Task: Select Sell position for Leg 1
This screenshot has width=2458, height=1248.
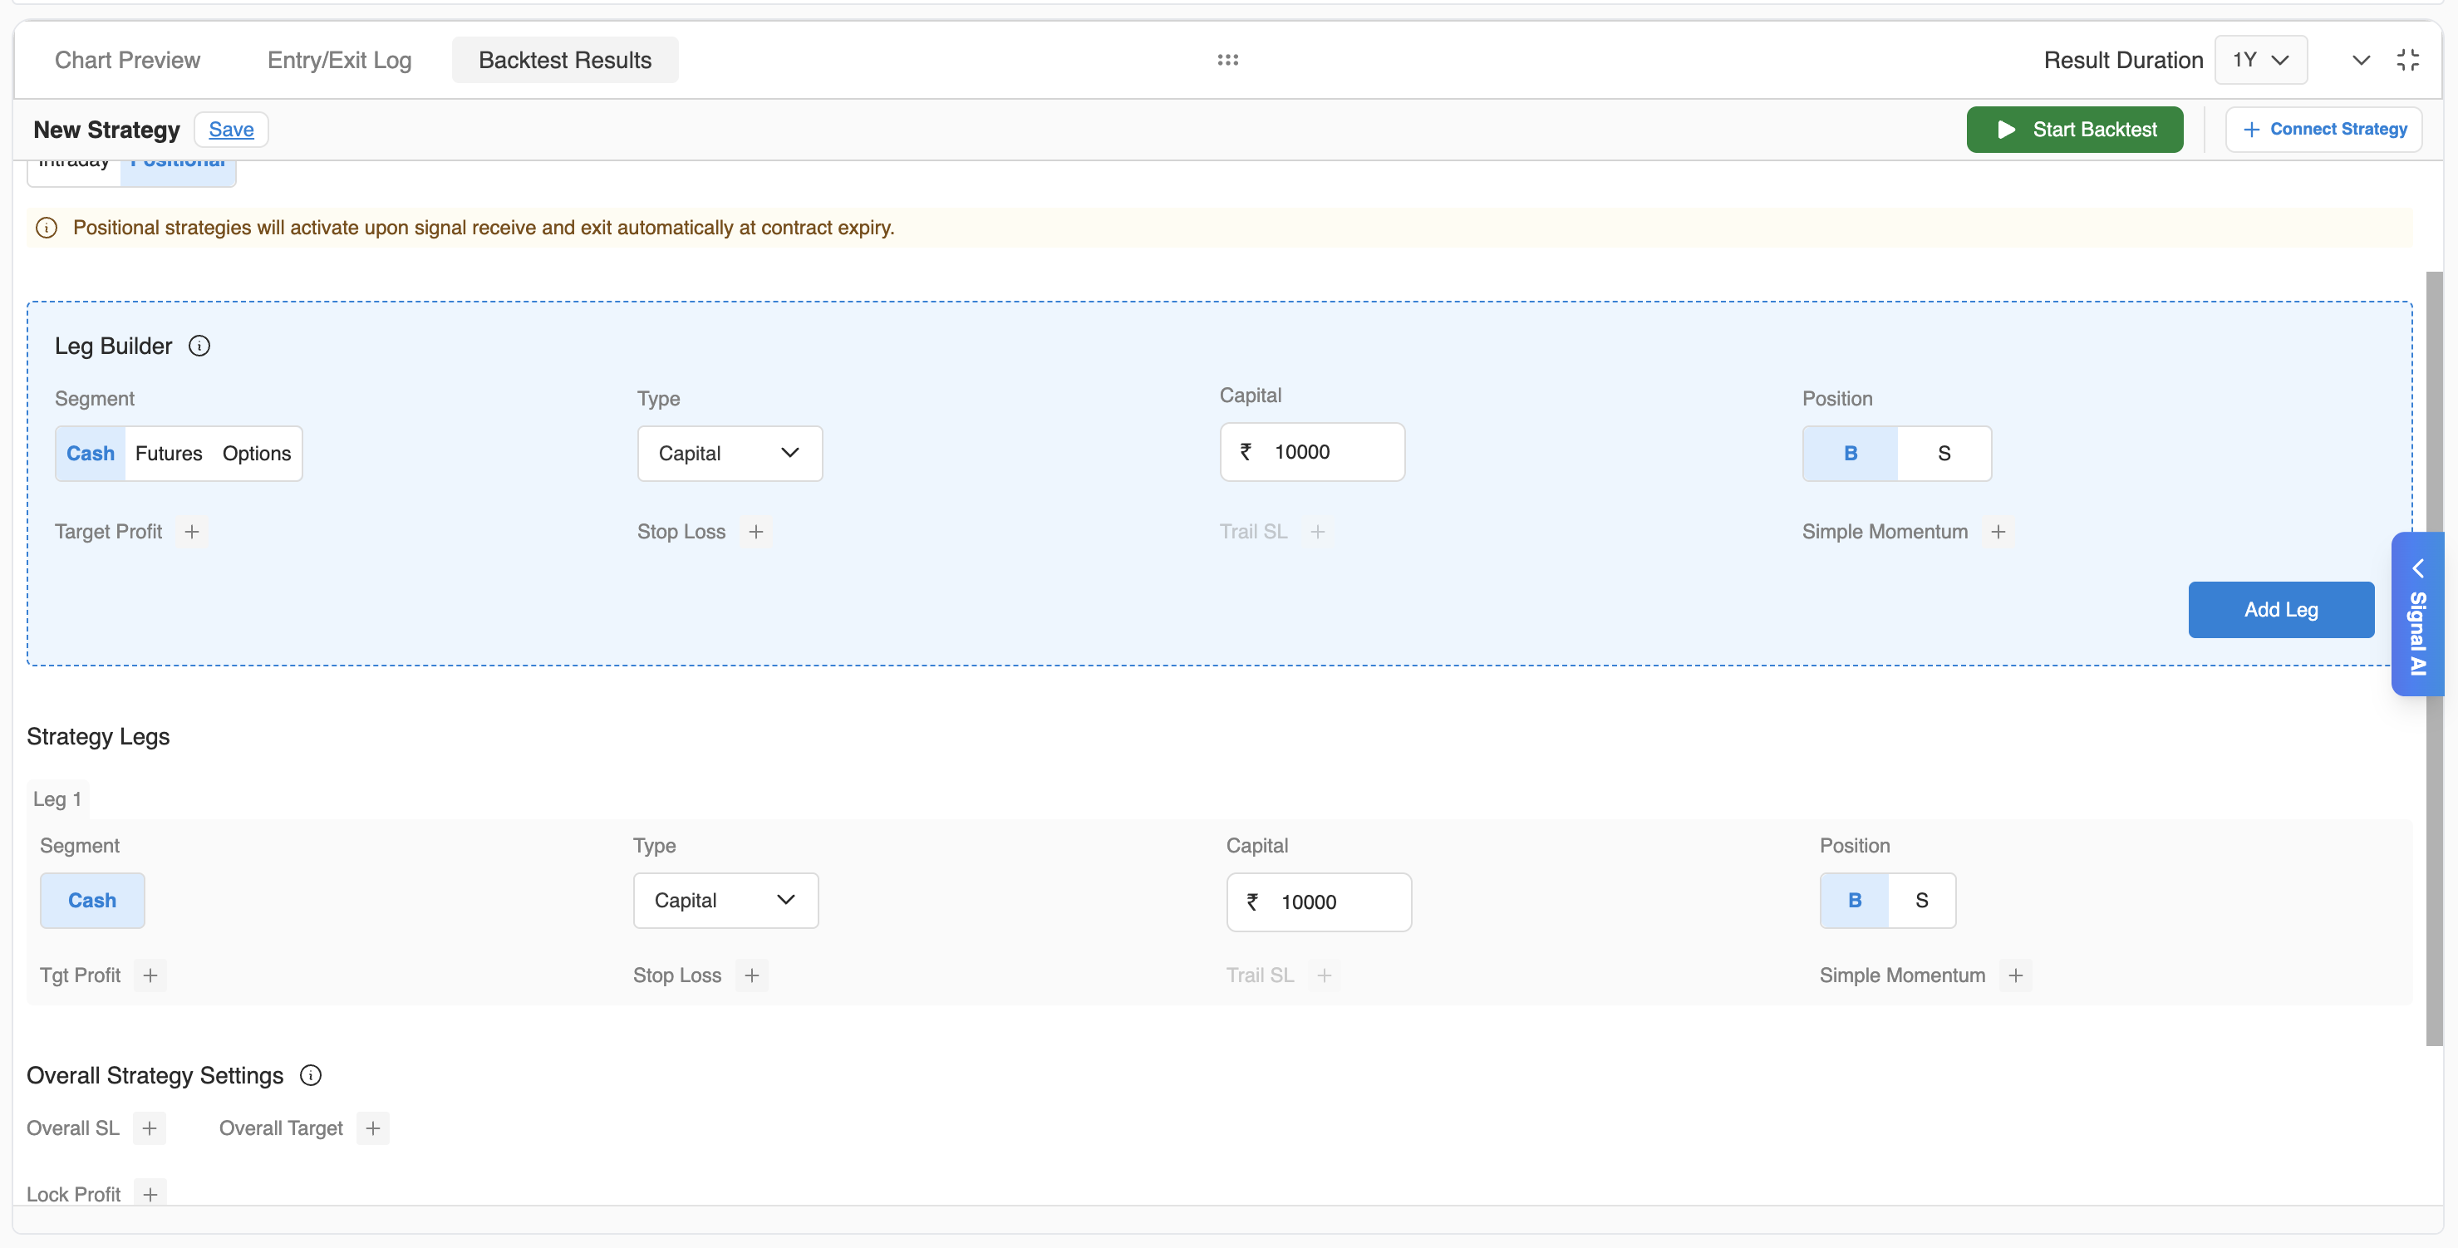Action: (x=1922, y=900)
